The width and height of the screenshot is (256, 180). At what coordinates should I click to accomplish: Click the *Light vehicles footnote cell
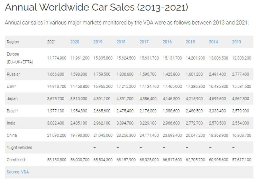(19, 148)
